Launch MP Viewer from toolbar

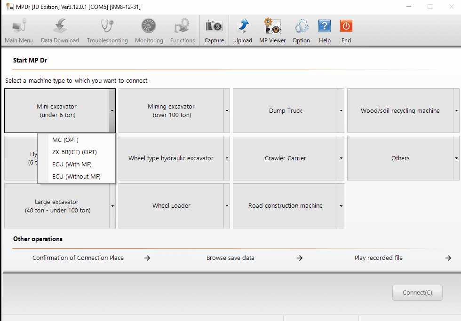click(272, 26)
